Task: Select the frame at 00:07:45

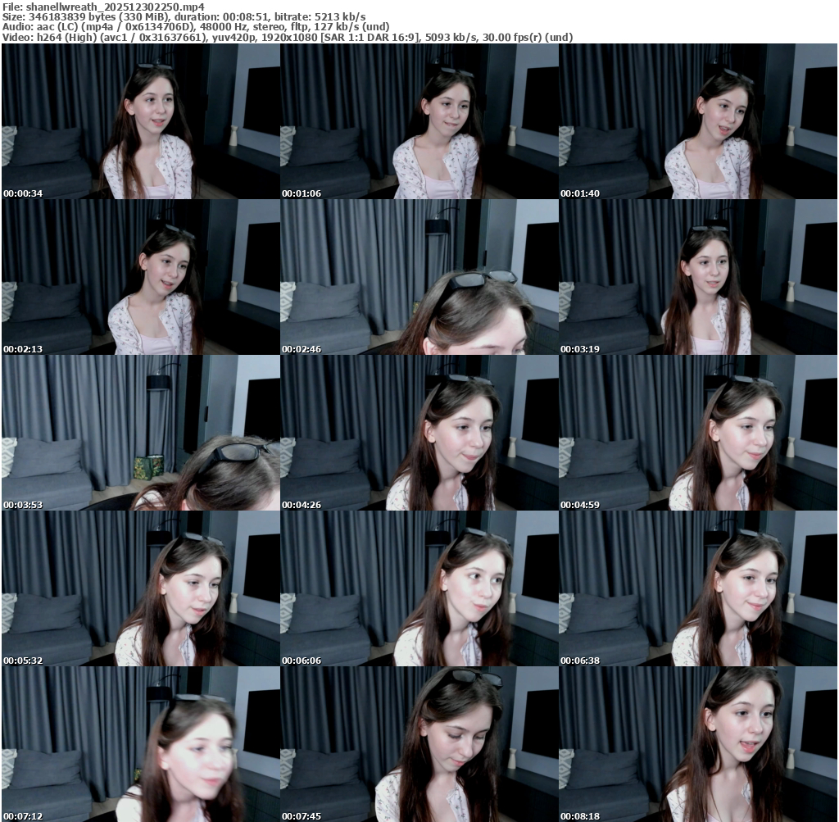Action: click(x=419, y=744)
